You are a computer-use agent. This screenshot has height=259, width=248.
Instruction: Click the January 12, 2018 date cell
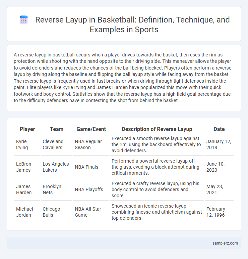click(219, 144)
